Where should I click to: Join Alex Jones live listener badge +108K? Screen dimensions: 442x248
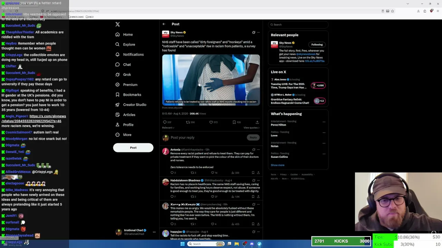[318, 85]
